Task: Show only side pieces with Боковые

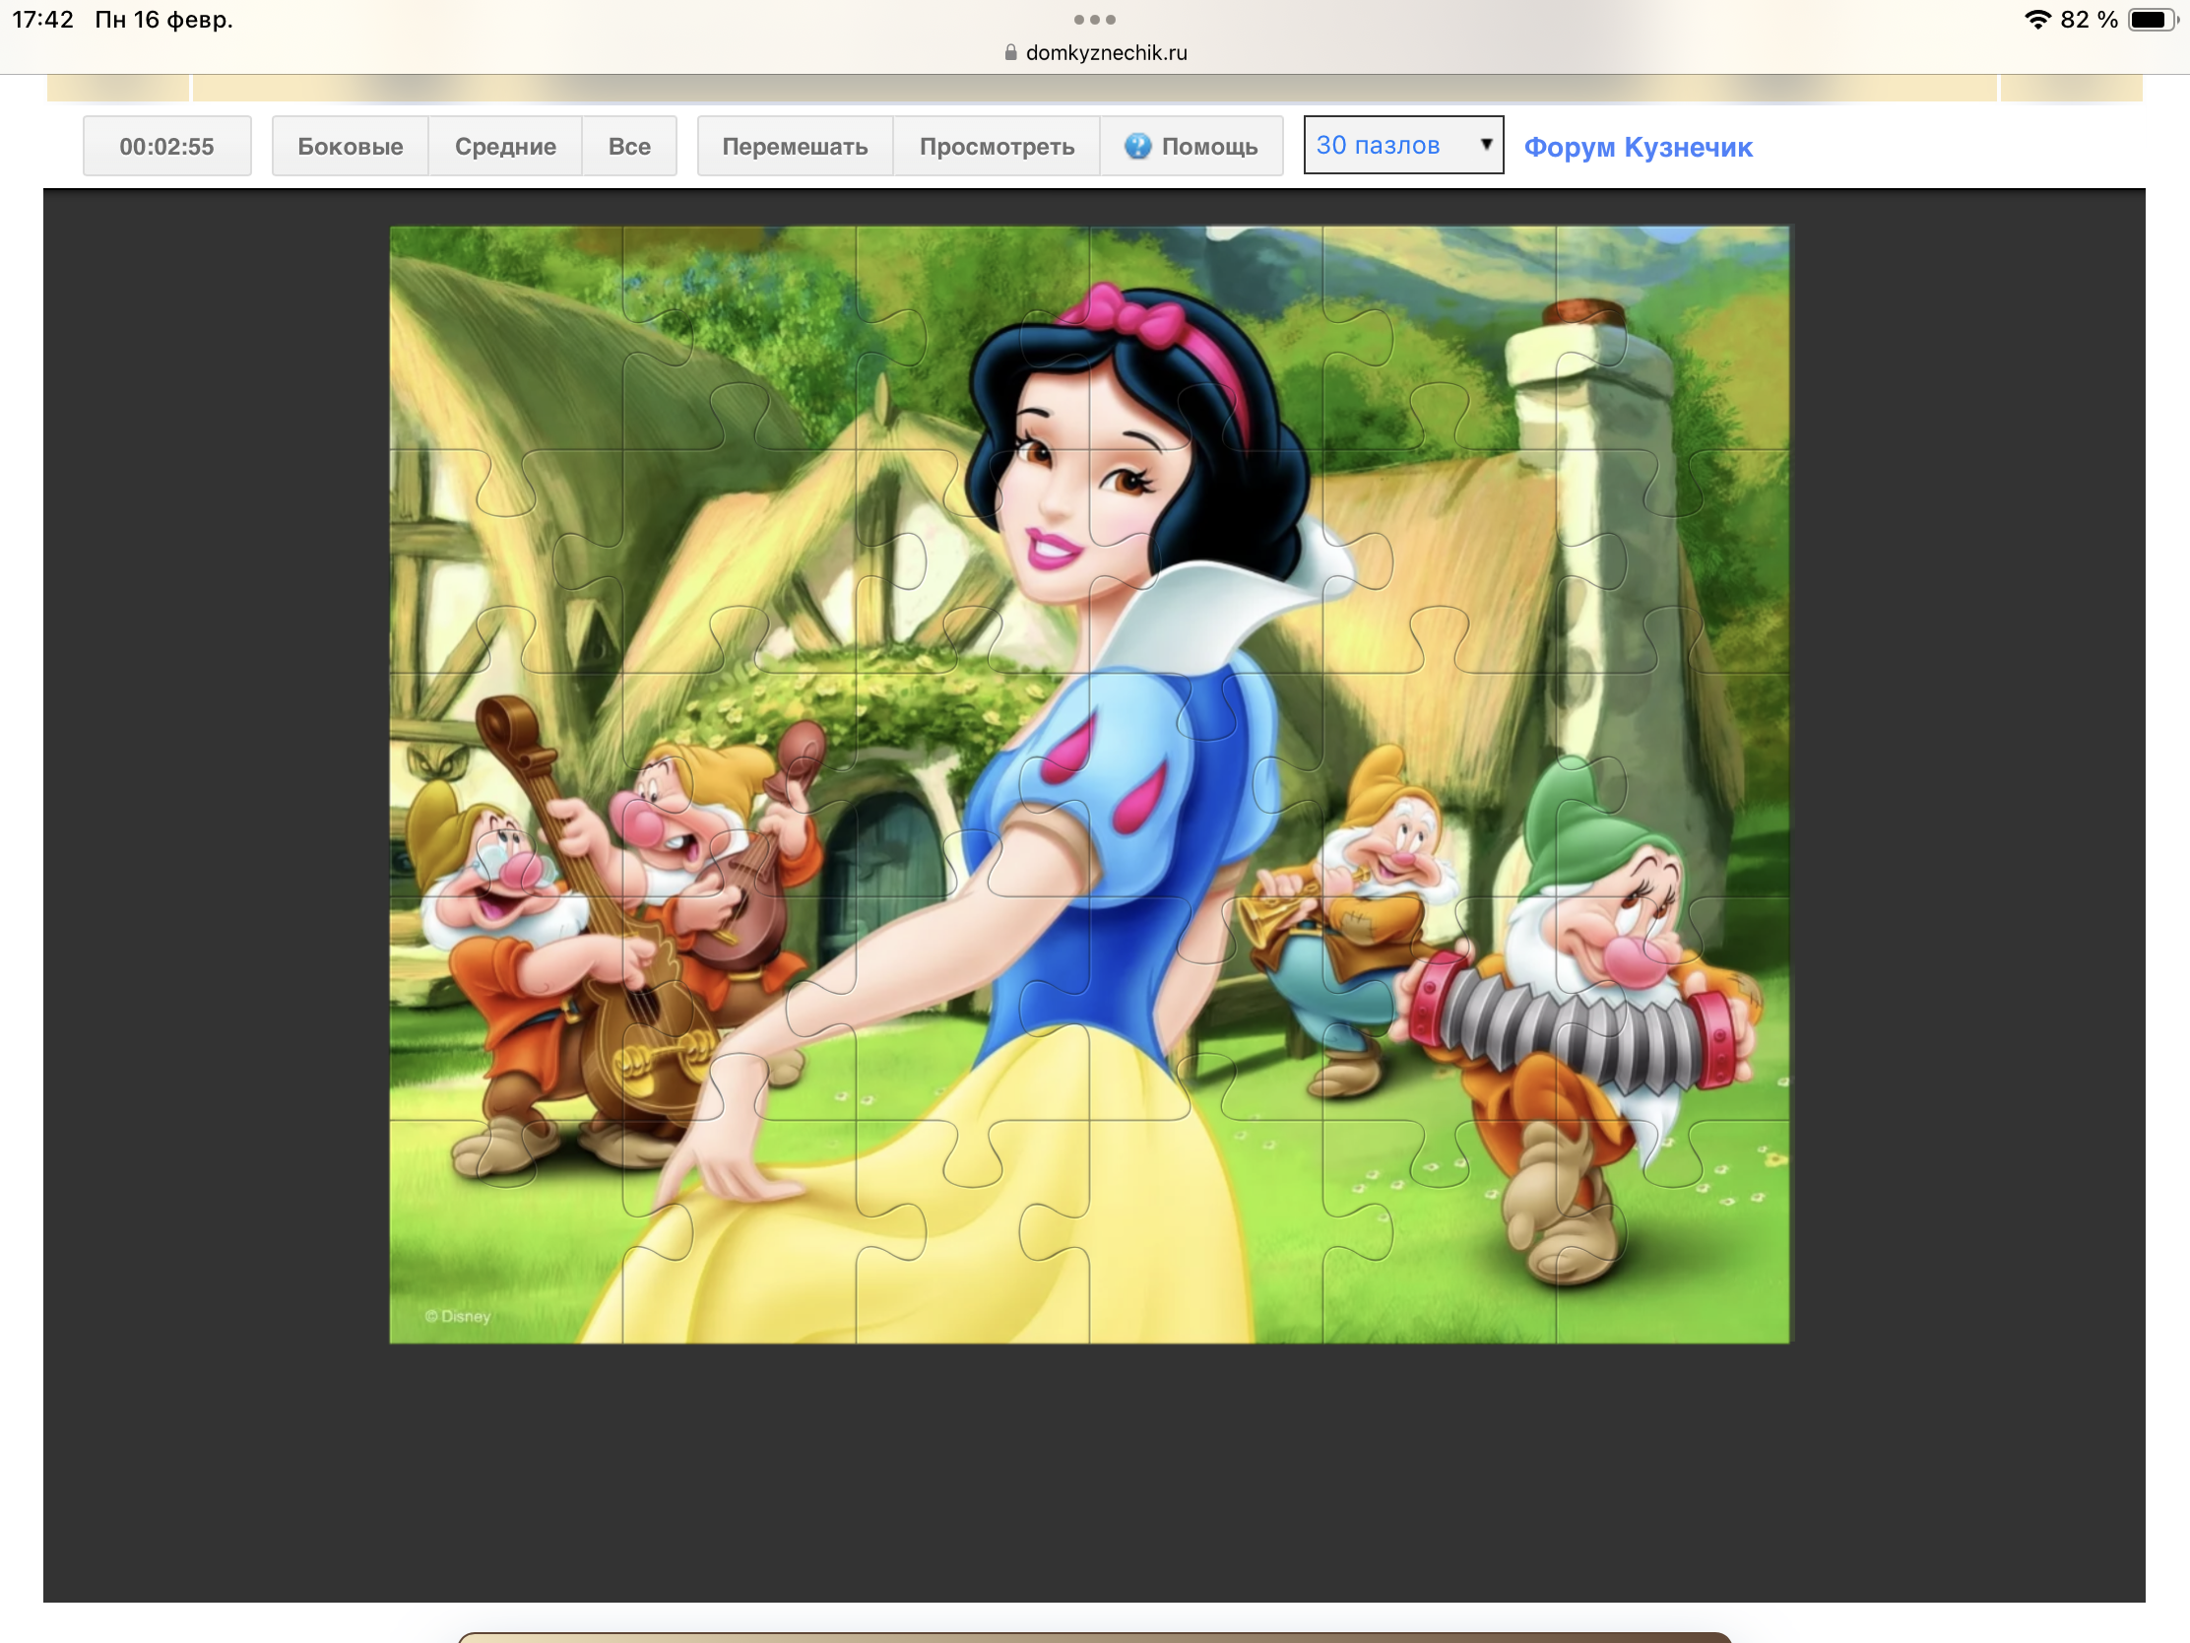Action: 351,147
